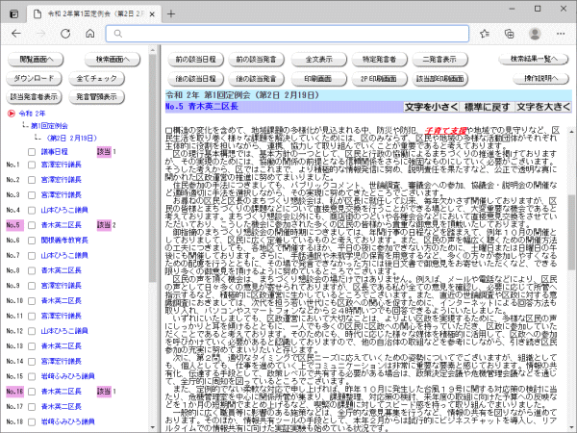Viewport: 577px width, 433px height.
Task: Click the 検索画面へ button
Action: [x=113, y=60]
